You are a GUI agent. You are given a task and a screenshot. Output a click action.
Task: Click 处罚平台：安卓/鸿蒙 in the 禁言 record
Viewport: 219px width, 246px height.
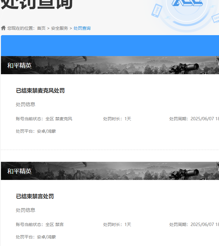[x=36, y=237]
